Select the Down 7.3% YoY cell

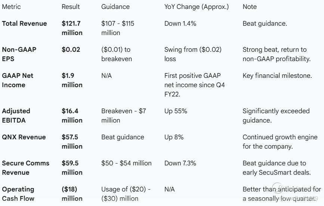[x=180, y=163]
